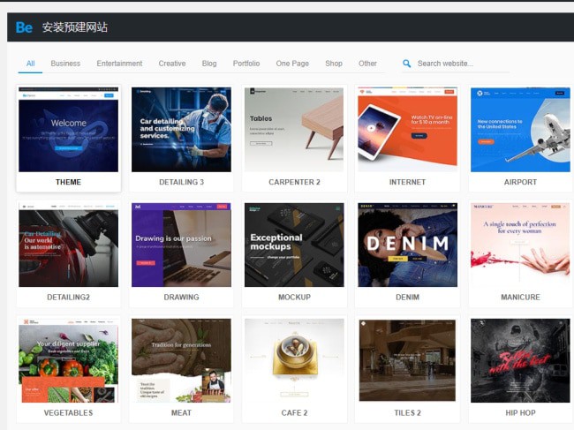Screen dimensions: 574x430
Task: Select the Tiles 2 website preview
Action: [x=407, y=360]
